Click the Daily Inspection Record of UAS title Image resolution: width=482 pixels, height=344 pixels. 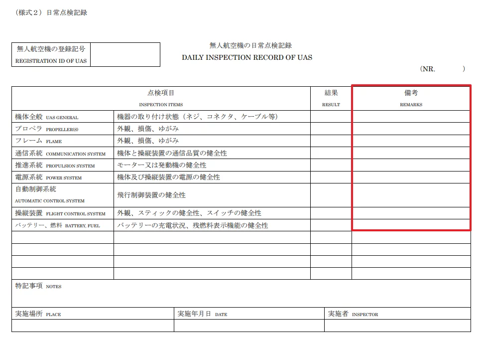pyautogui.click(x=247, y=57)
